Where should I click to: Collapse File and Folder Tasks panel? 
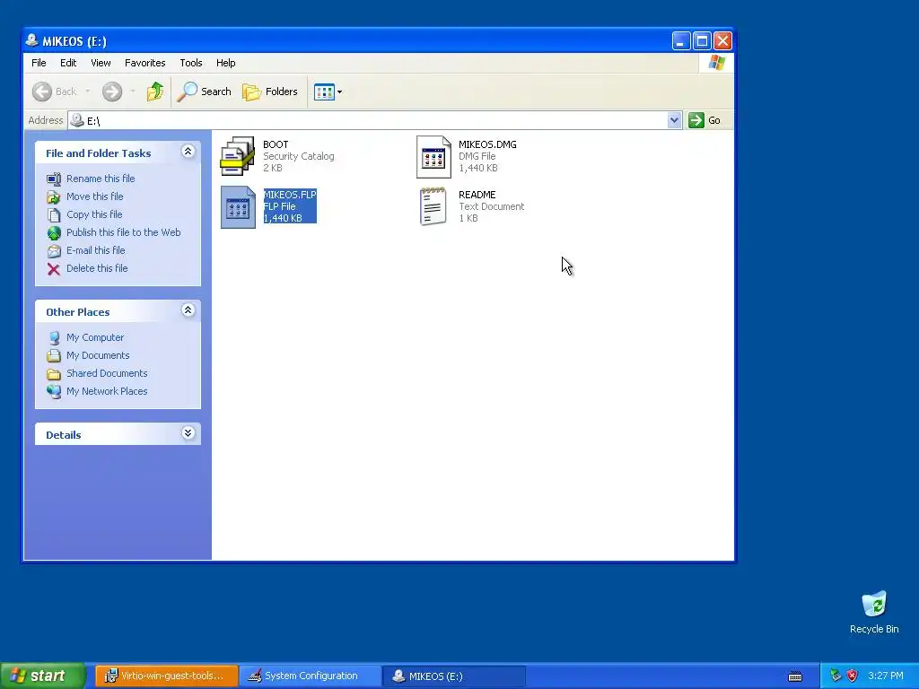coord(188,152)
